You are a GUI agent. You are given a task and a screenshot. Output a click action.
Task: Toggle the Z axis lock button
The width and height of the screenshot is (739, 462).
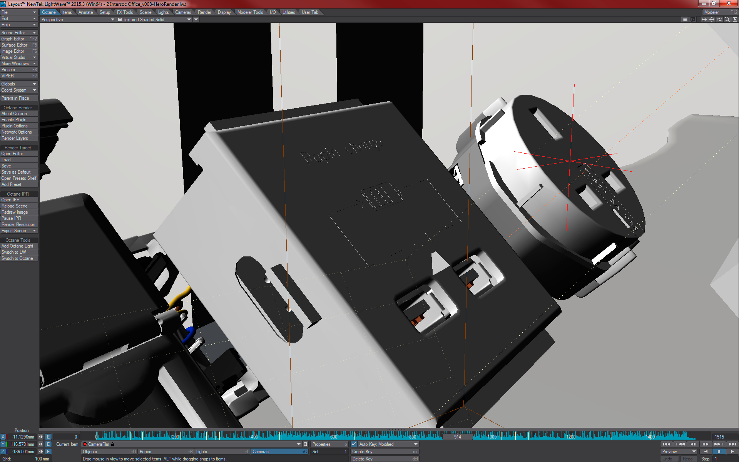[x=3, y=452]
